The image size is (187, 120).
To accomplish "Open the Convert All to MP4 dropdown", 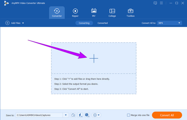I will 170,23.
